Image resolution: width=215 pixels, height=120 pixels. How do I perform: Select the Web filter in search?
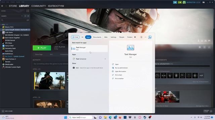tap(106, 37)
